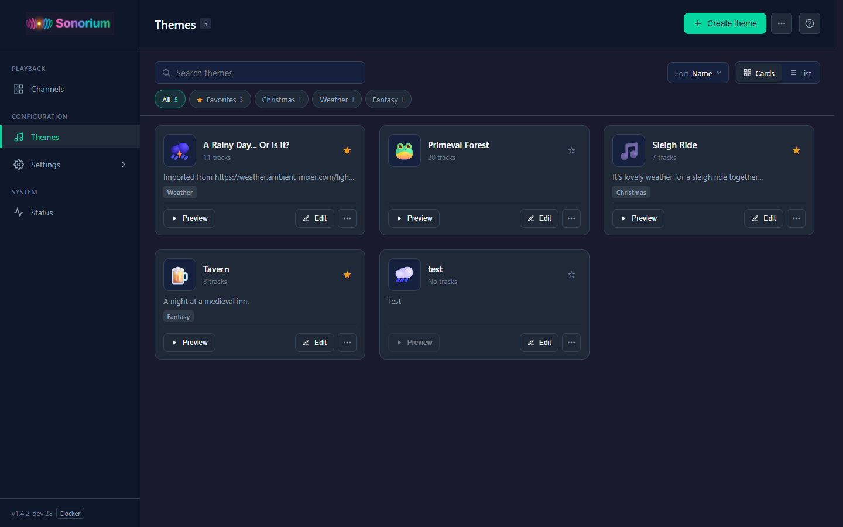Screen dimensions: 843x527
Task: Preview the A Rainy Day theme
Action: [x=189, y=218]
